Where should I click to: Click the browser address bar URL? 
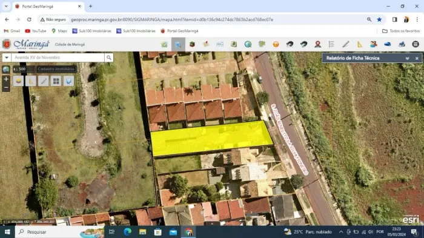tap(172, 19)
